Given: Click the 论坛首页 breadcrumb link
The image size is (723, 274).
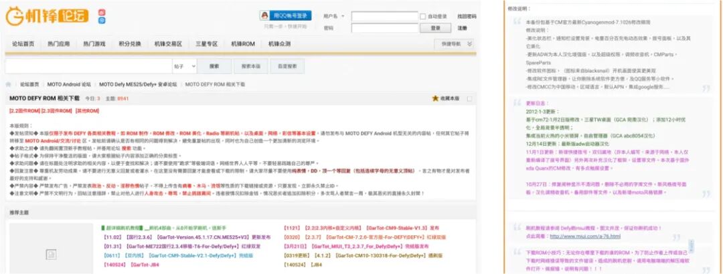Looking at the screenshot, I should (x=29, y=85).
